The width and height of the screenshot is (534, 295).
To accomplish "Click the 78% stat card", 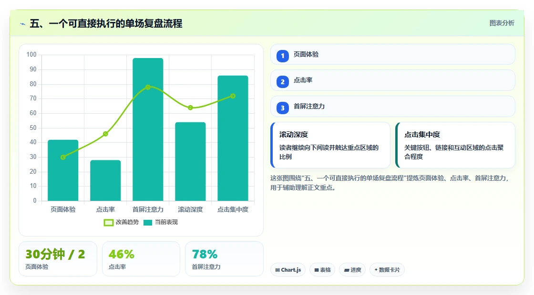I will 225,259.
